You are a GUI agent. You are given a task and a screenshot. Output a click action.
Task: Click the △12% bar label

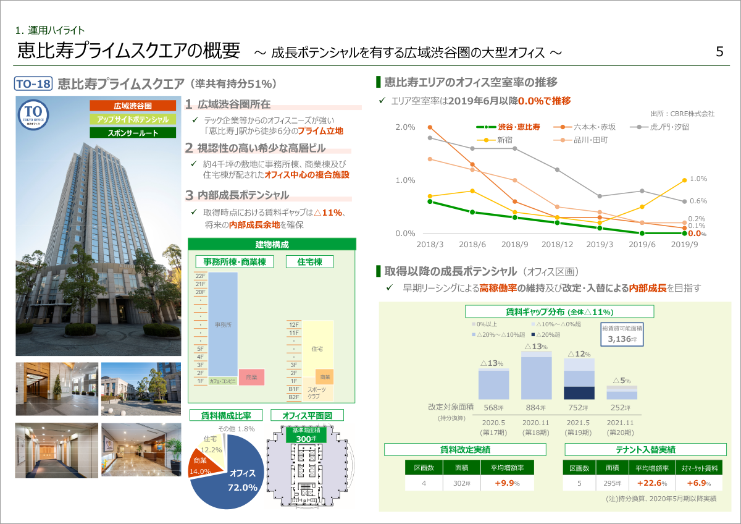point(579,353)
